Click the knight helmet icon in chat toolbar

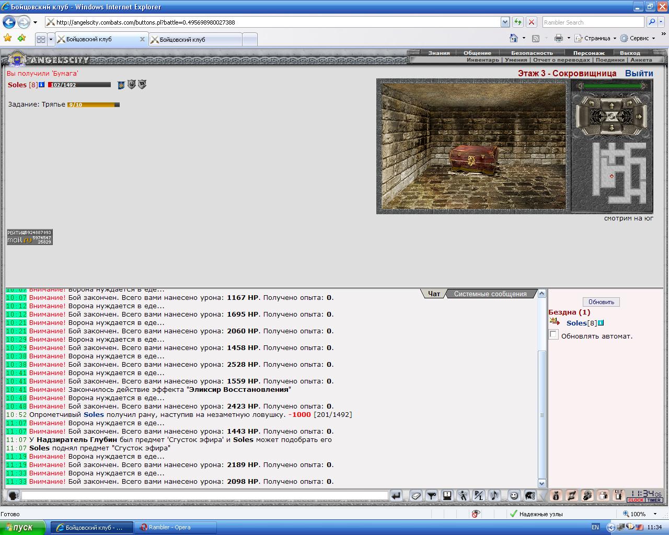click(x=530, y=496)
